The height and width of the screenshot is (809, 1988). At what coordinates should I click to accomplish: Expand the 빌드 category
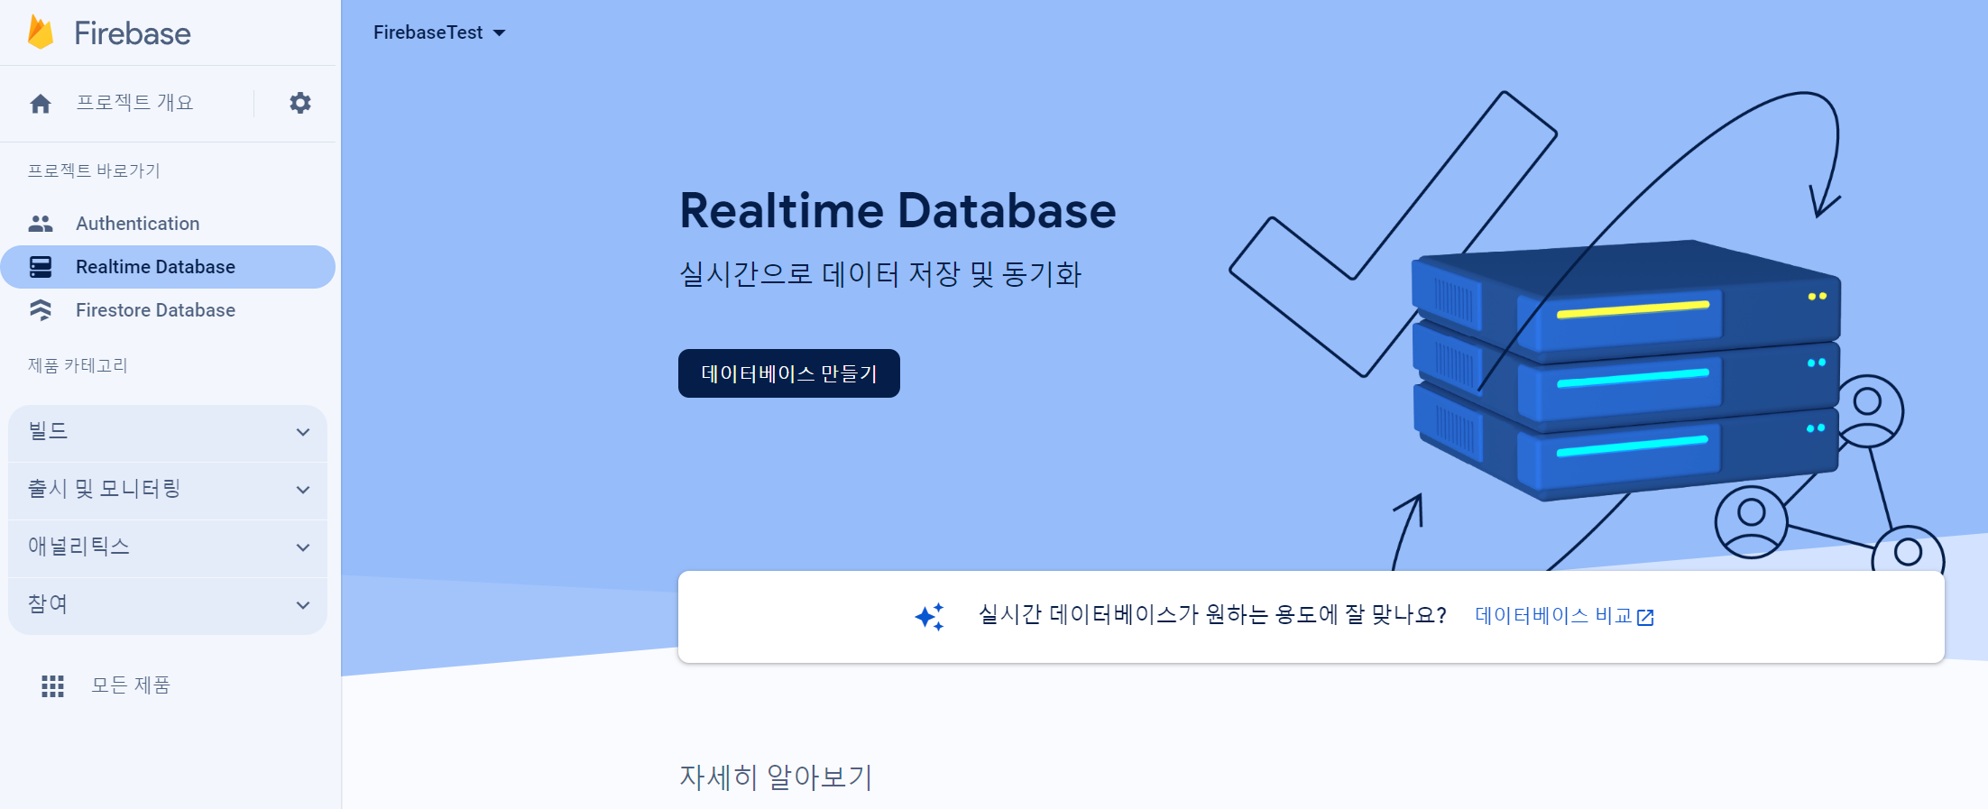[168, 433]
